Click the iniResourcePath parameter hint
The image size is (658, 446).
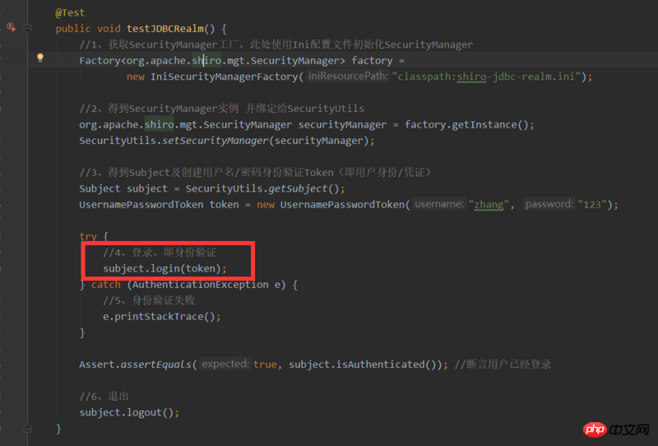[348, 76]
